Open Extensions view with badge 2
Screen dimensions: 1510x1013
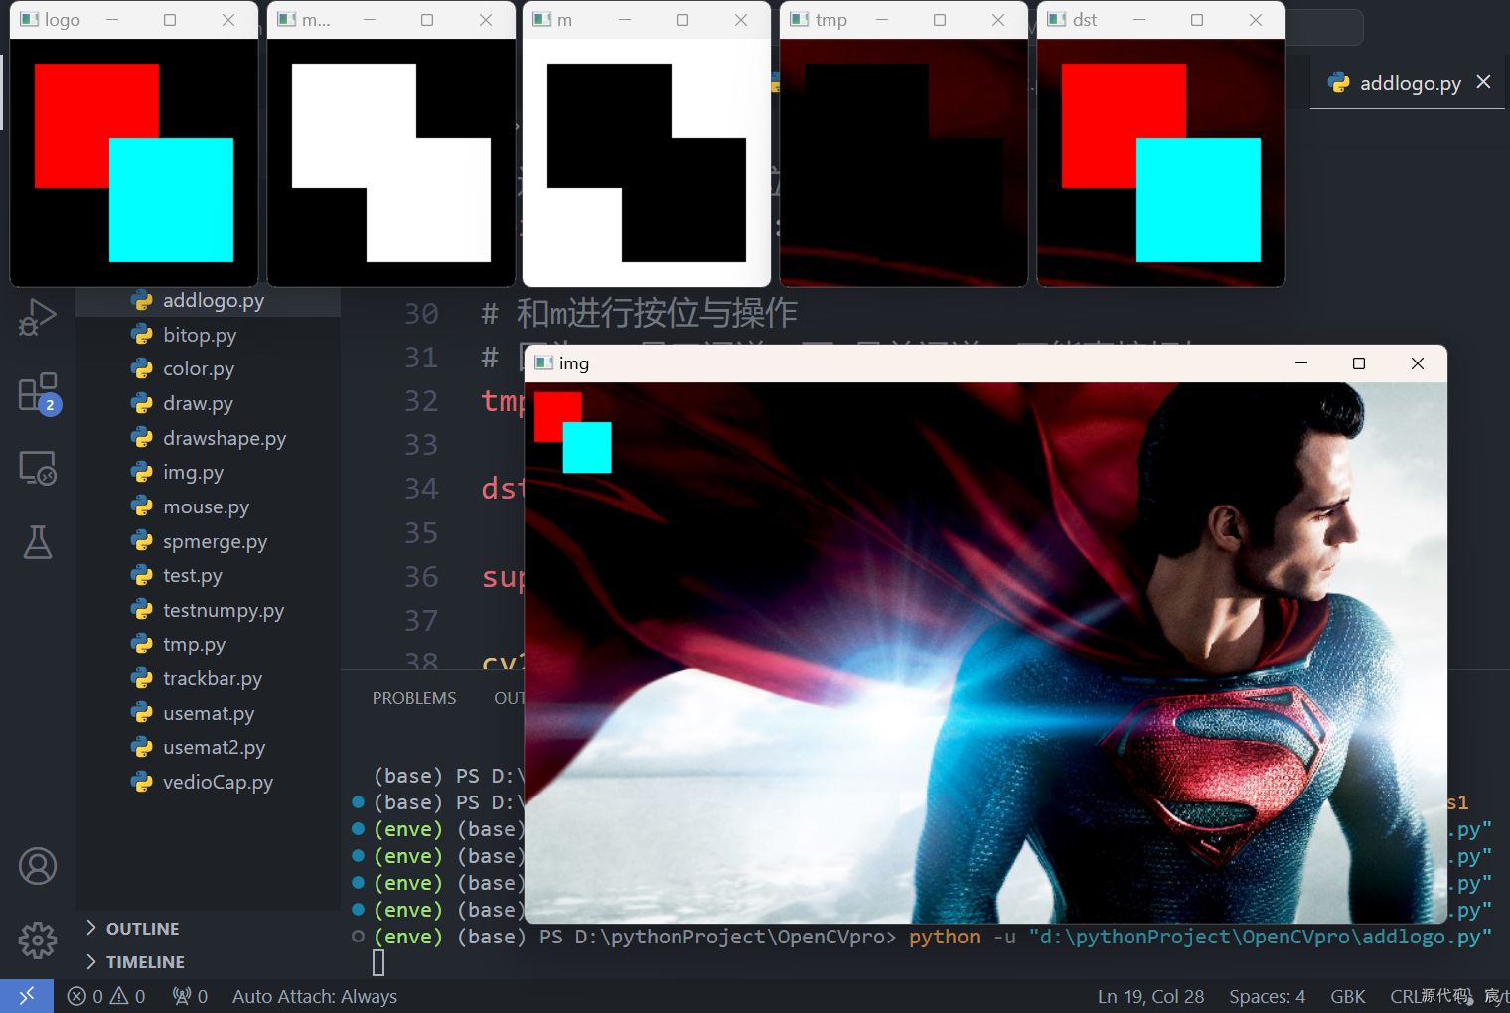[38, 393]
